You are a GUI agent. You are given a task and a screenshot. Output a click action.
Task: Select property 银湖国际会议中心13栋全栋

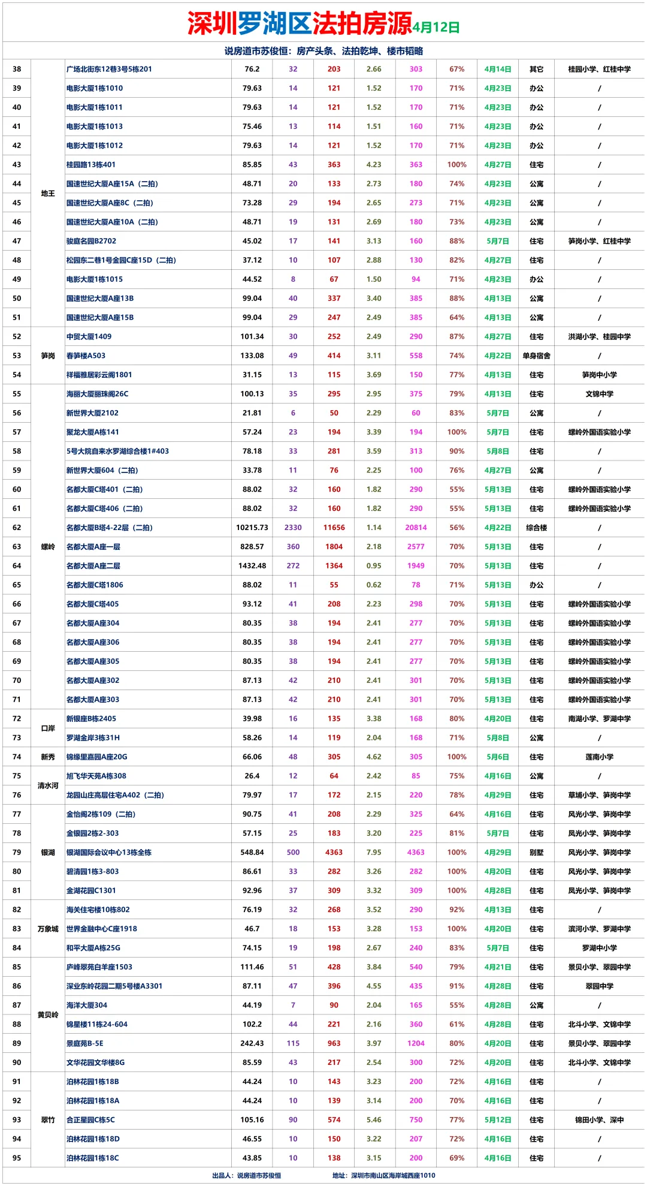pos(108,853)
